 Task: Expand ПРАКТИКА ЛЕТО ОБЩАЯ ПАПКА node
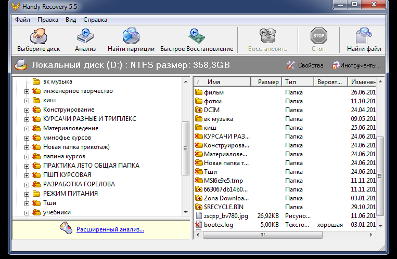(x=27, y=166)
